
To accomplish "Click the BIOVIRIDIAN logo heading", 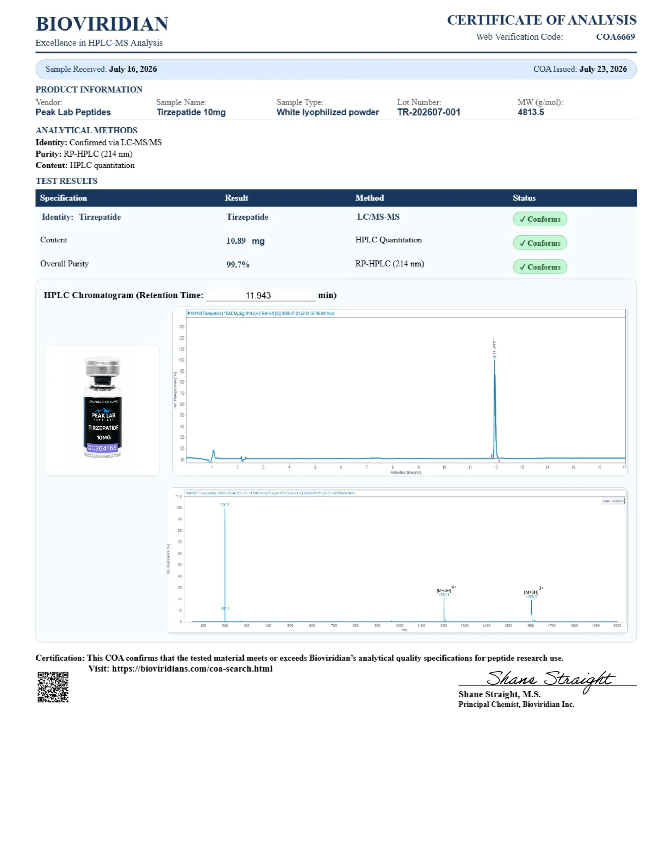I will (102, 24).
